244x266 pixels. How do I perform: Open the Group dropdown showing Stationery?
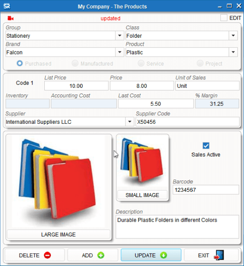[x=120, y=36]
